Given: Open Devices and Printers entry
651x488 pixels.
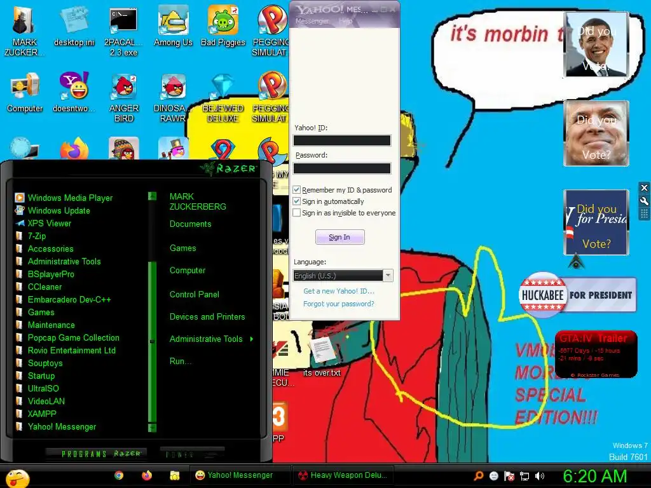Looking at the screenshot, I should point(207,316).
